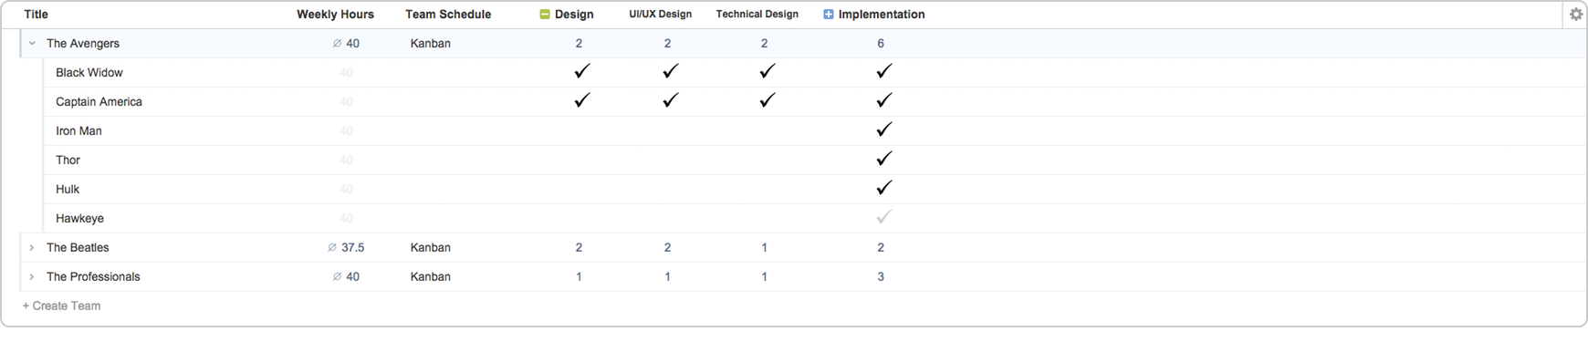Viewport: 1588px width, 342px height.
Task: Click the Team Schedule column header
Action: [x=448, y=15]
